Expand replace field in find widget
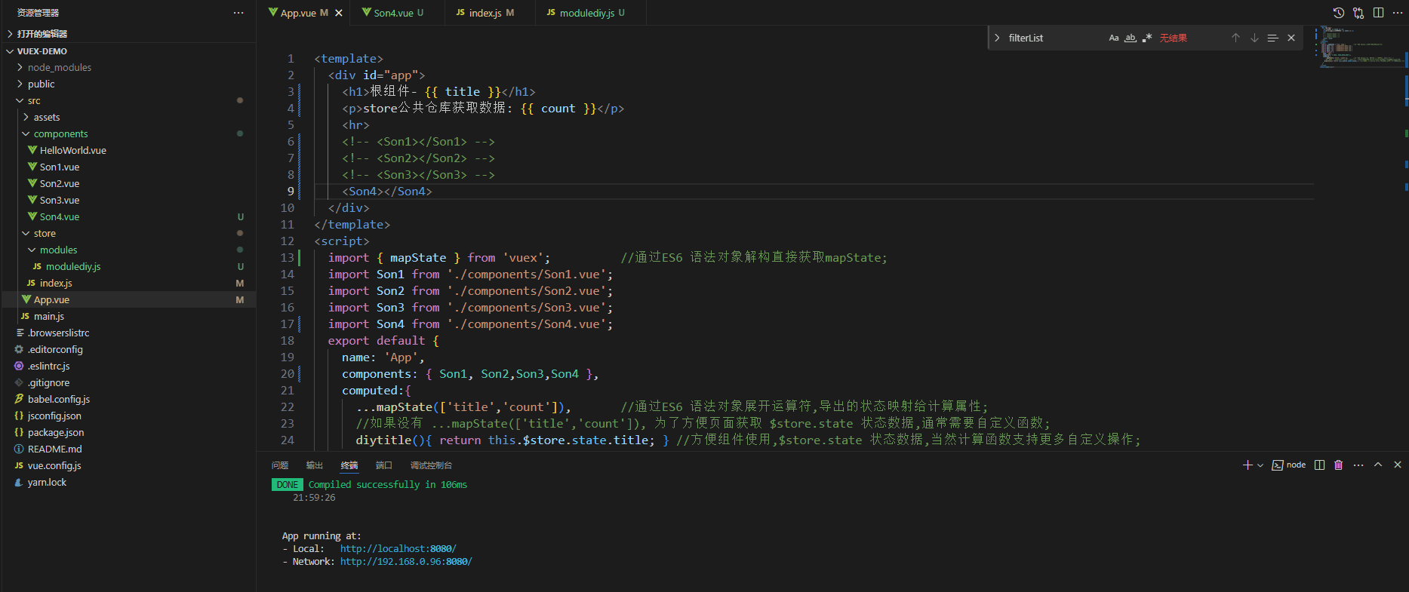The height and width of the screenshot is (592, 1409). tap(997, 38)
